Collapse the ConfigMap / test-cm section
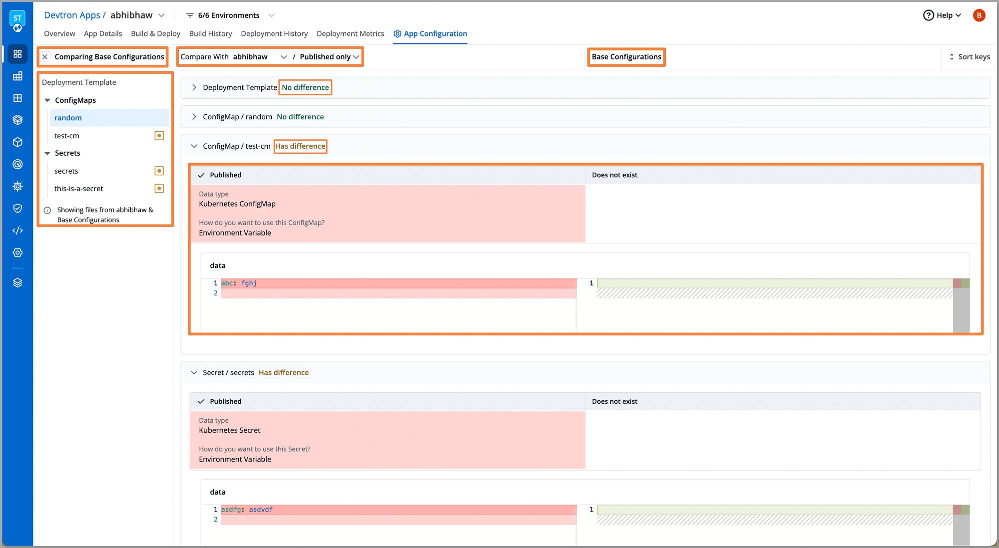This screenshot has width=999, height=548. (x=194, y=146)
